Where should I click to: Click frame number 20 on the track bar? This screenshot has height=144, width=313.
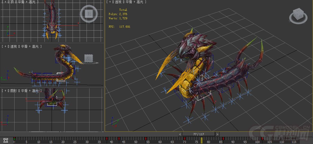pyautogui.click(x=63, y=142)
